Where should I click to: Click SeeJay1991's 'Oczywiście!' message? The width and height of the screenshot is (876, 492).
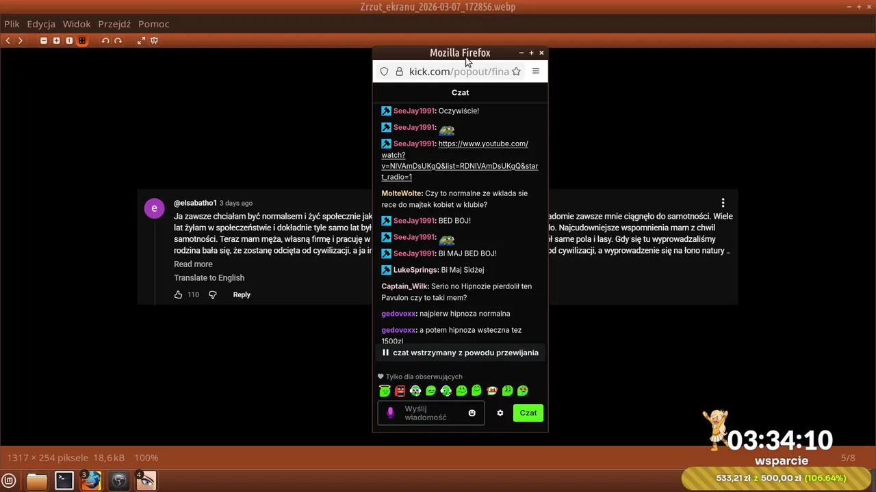pos(459,111)
